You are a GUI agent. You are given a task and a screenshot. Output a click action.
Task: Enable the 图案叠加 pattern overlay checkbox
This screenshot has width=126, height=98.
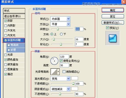[x=6, y=69]
